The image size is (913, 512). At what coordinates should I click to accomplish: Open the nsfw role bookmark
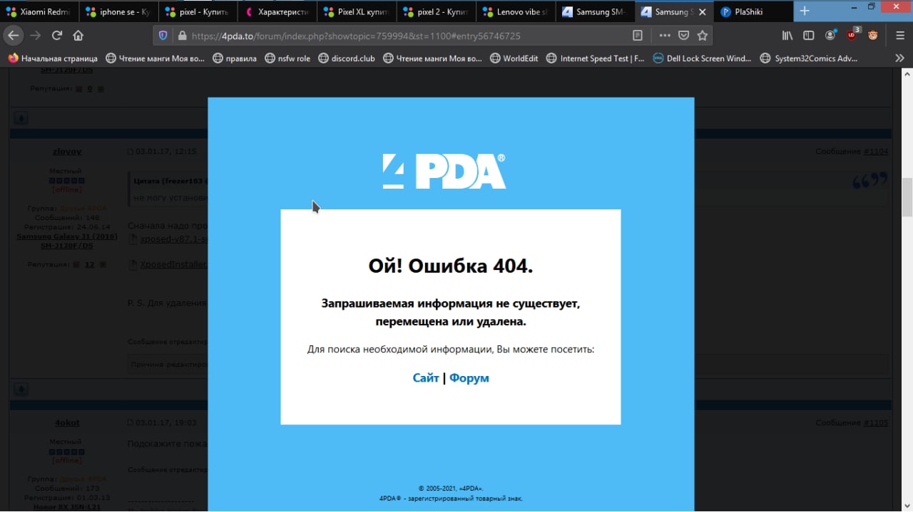click(x=287, y=58)
